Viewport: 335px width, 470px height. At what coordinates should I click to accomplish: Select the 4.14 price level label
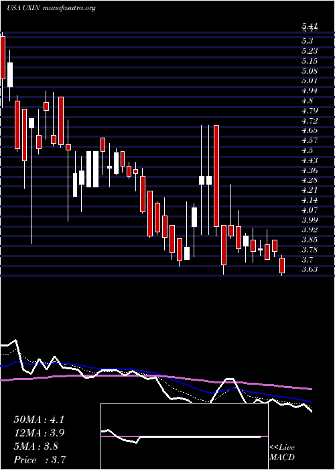tap(310, 200)
